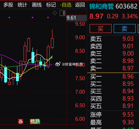Select the 买三 bid price 8.94
139x129 pixels.
(x=128, y=91)
